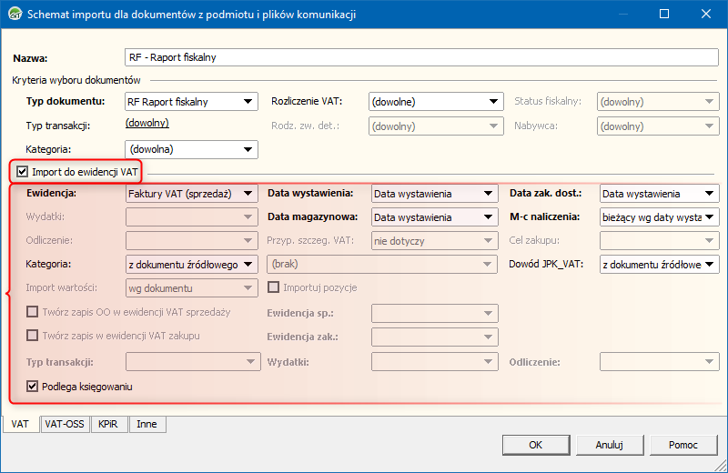This screenshot has height=473, width=728.
Task: Open Kategoria z dokumentu źródłowego dropdown
Action: 191,265
